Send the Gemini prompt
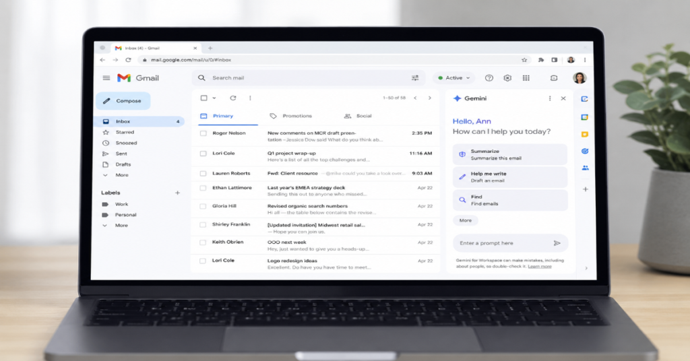 click(557, 243)
